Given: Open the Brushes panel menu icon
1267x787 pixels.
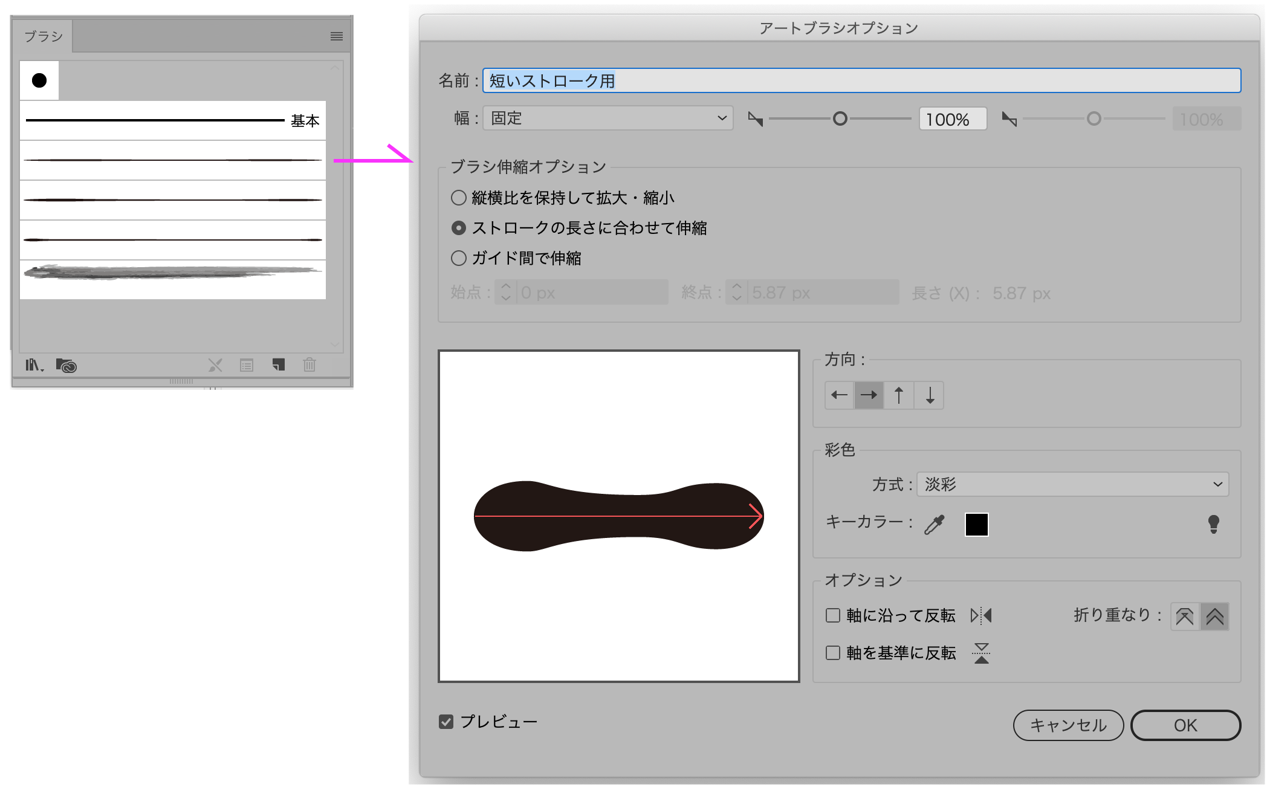Looking at the screenshot, I should point(337,36).
